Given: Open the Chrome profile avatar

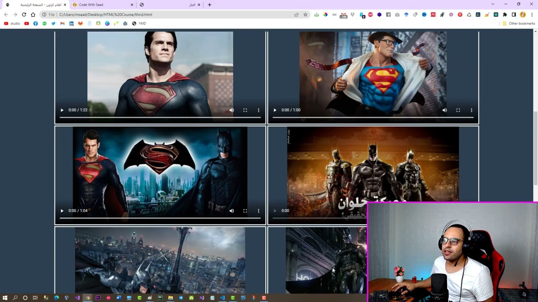Looking at the screenshot, I should 523,15.
